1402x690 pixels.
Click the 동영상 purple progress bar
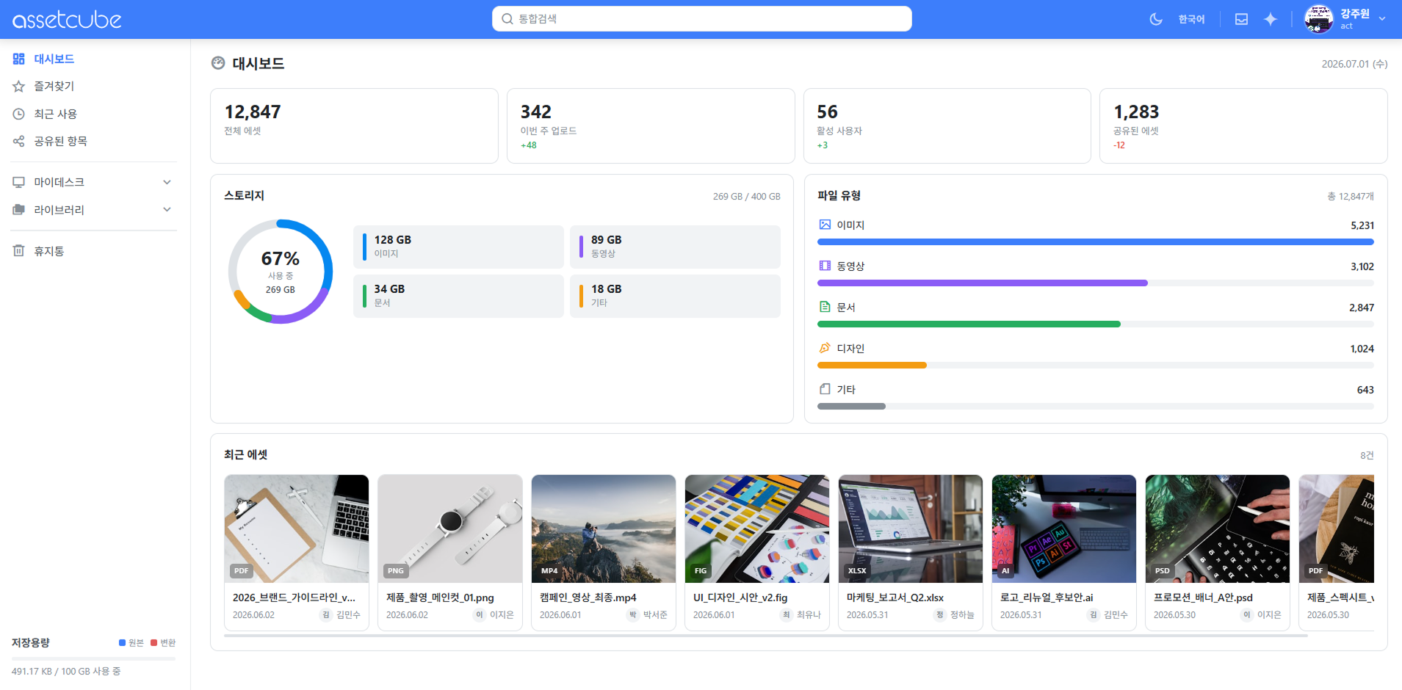click(x=983, y=283)
